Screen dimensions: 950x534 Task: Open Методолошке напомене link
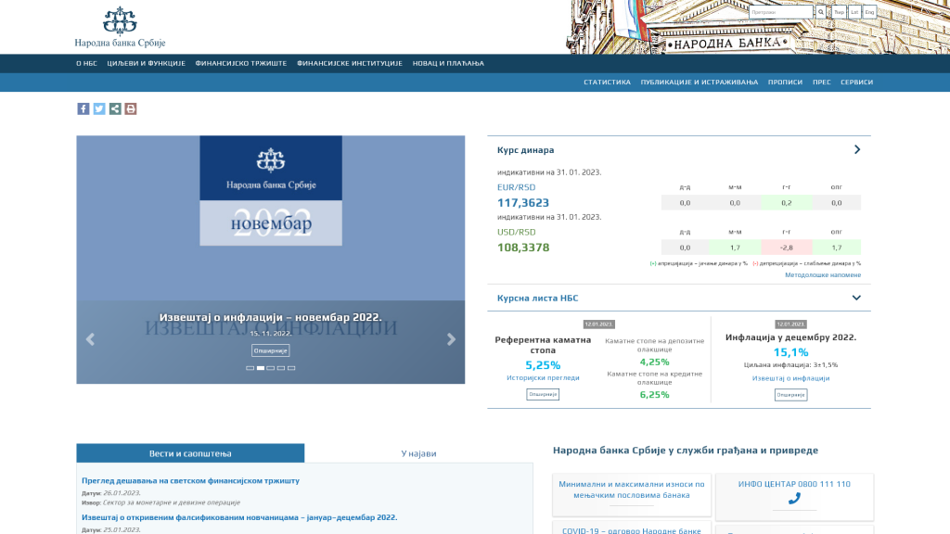pos(823,274)
